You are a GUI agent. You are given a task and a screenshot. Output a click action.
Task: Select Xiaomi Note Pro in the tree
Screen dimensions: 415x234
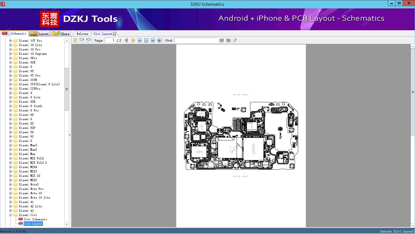coord(31,189)
